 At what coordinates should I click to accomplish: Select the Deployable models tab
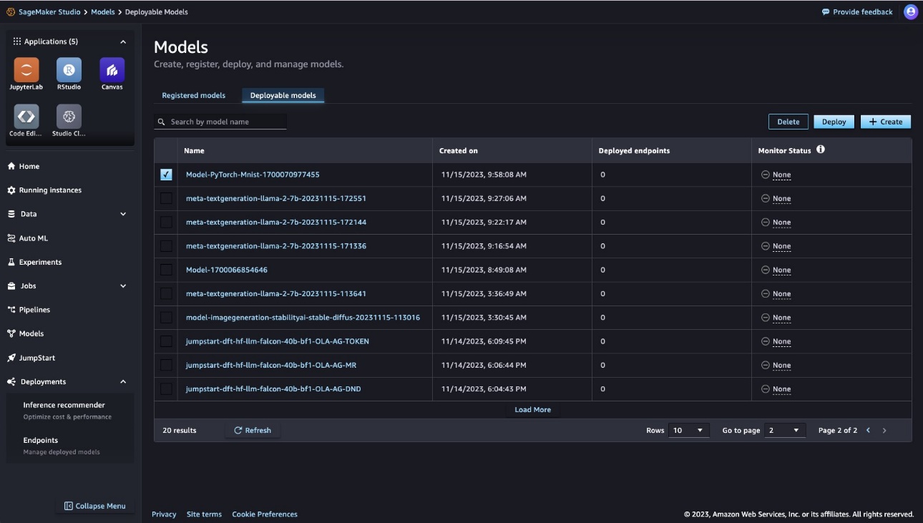pyautogui.click(x=283, y=95)
